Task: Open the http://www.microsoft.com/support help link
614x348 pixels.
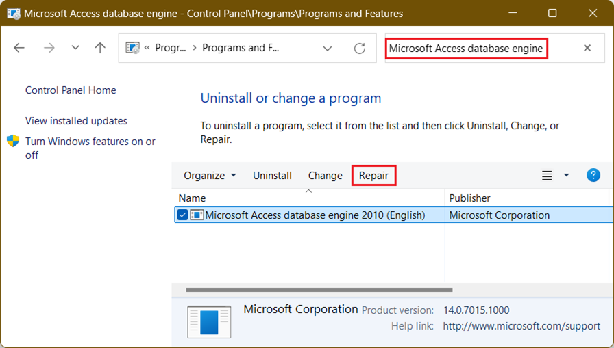Action: tap(521, 325)
